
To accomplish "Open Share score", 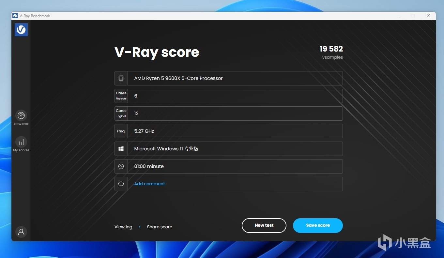I will click(x=160, y=227).
